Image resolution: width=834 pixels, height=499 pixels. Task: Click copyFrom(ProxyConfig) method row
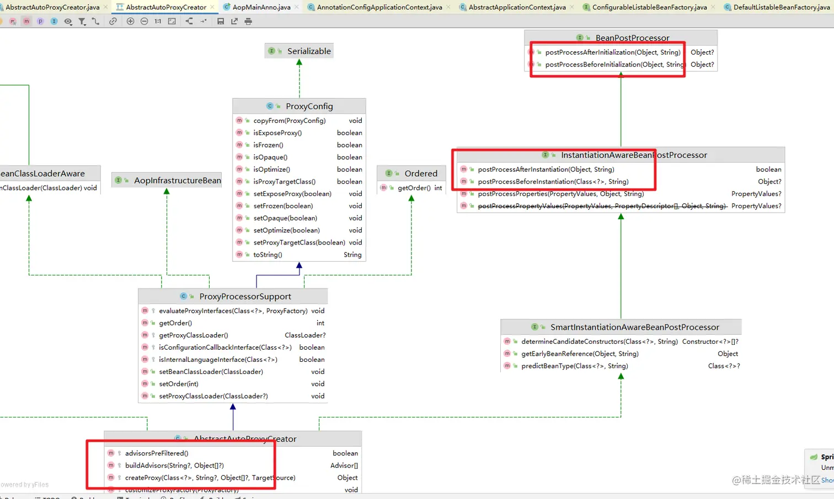[x=300, y=121]
